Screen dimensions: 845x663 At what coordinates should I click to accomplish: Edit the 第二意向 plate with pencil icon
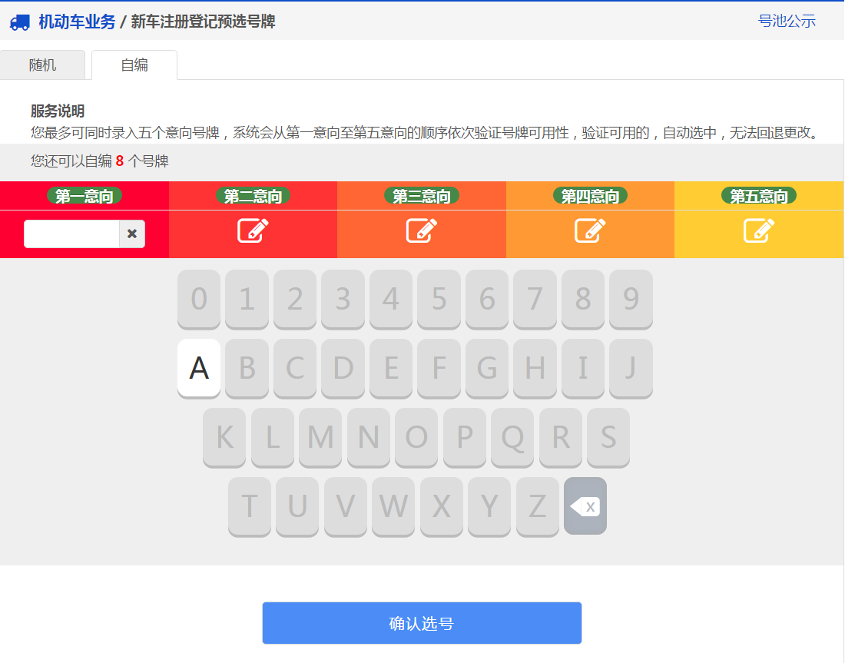click(253, 230)
